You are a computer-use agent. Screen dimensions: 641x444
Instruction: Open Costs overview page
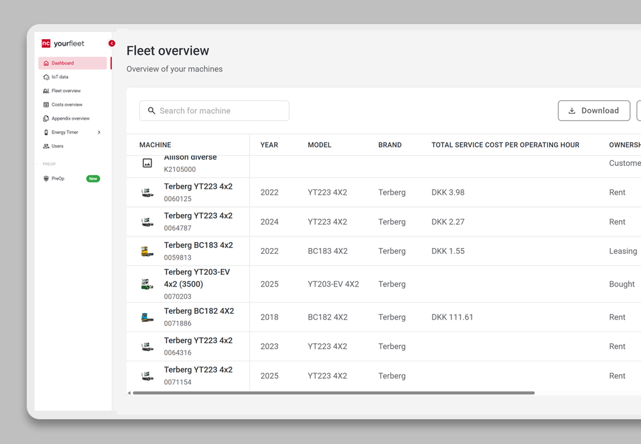tap(66, 105)
